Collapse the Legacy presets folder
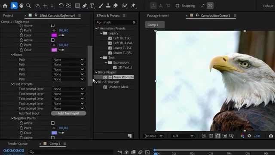This screenshot has width=275, height=155. point(101,33)
